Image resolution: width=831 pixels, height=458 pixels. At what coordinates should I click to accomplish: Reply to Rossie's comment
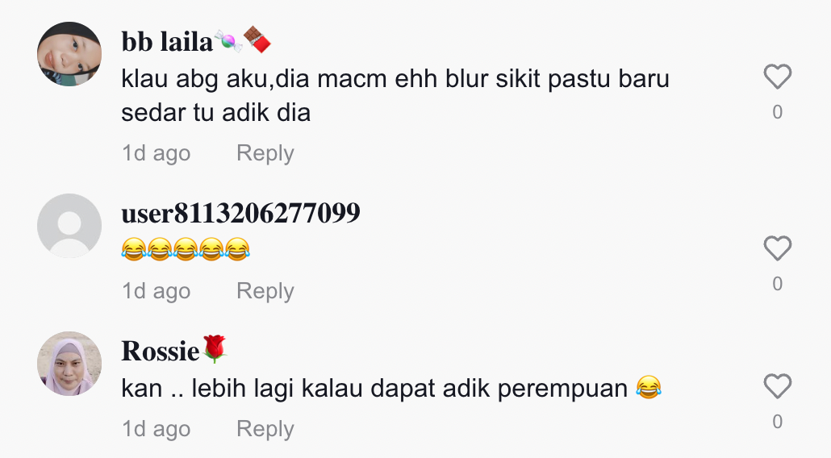265,429
